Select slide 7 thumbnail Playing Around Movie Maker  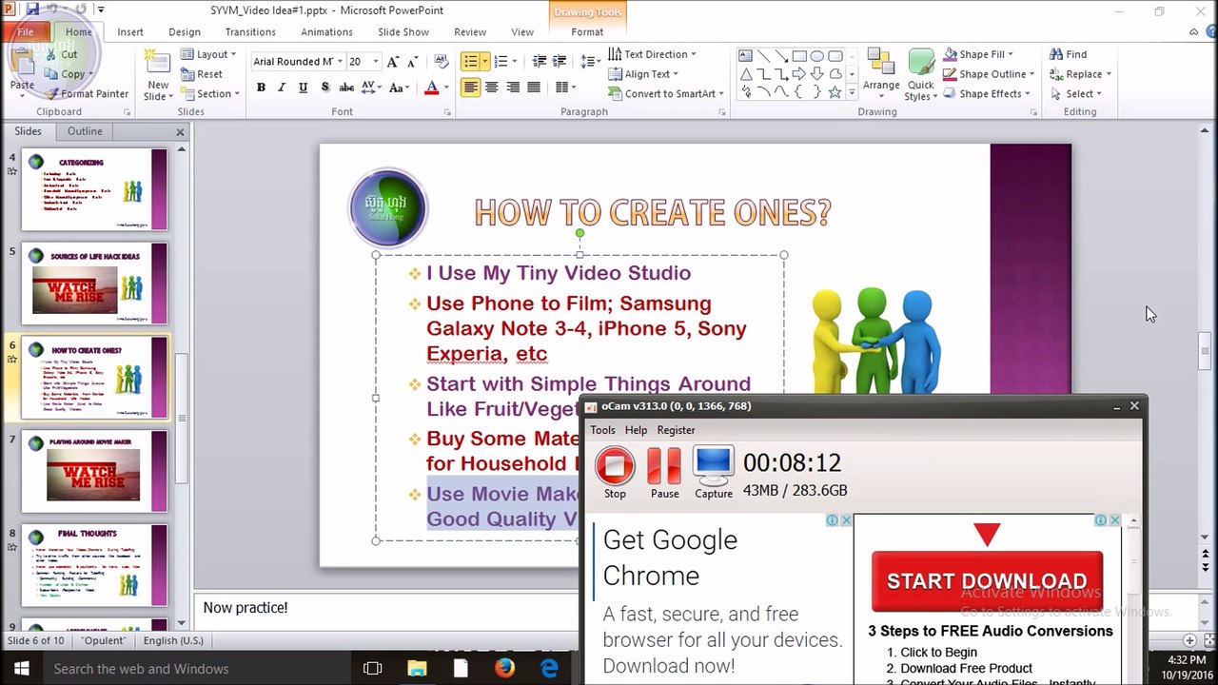[94, 472]
